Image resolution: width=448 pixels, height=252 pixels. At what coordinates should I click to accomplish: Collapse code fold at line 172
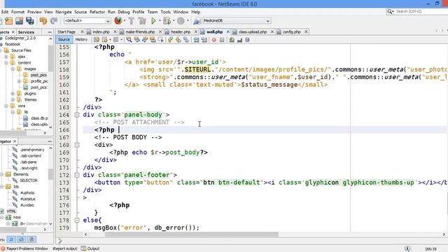coord(77,175)
